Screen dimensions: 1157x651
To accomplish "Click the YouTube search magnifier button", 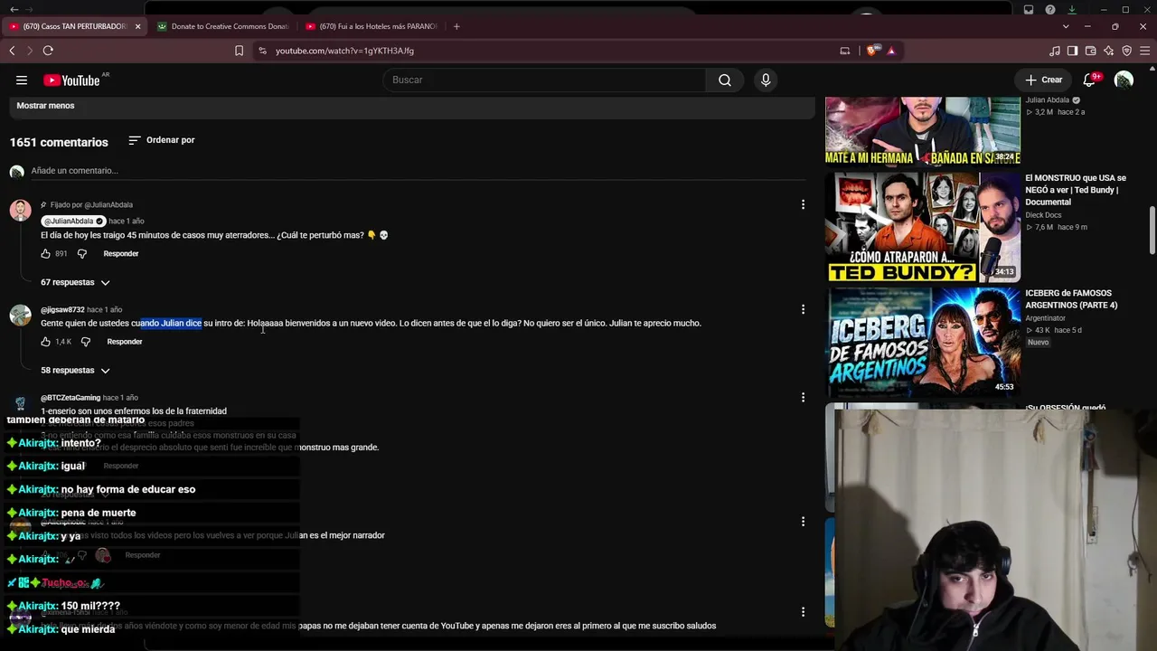I will coord(725,80).
